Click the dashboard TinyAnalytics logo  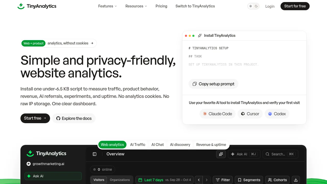tap(46, 153)
